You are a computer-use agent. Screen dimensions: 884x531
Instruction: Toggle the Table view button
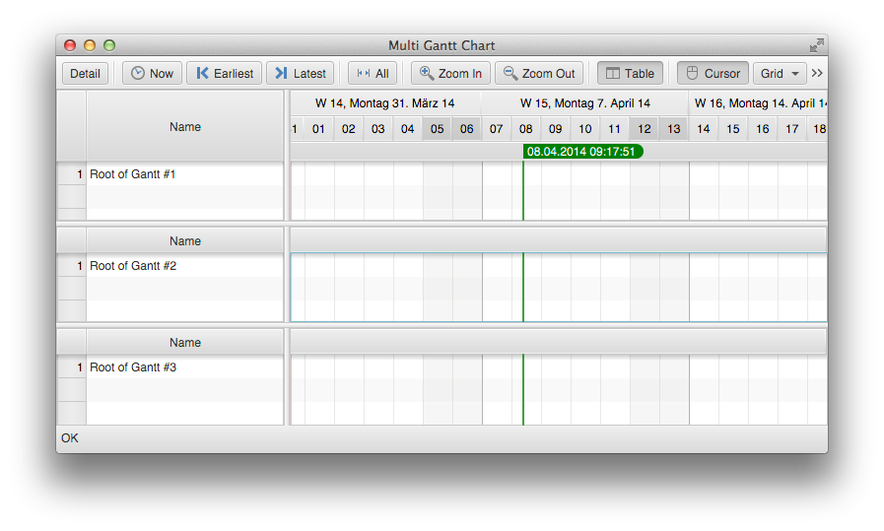tap(630, 73)
